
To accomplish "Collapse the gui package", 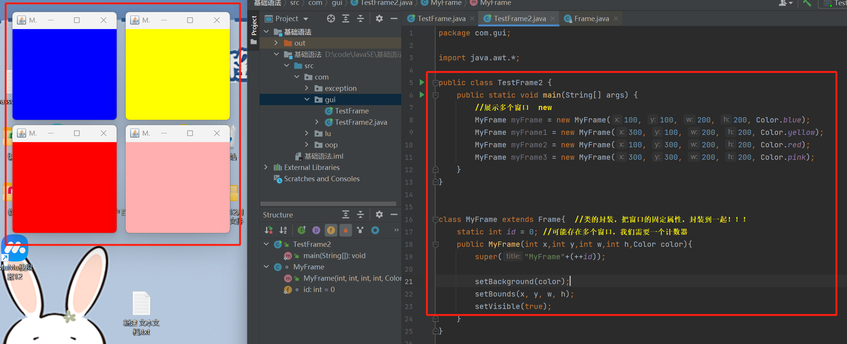I will tap(307, 99).
